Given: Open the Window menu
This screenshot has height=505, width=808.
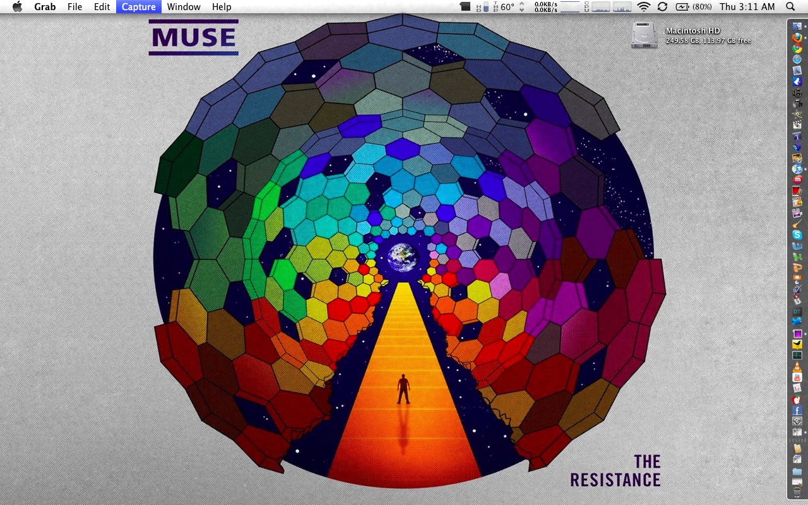Looking at the screenshot, I should [184, 6].
